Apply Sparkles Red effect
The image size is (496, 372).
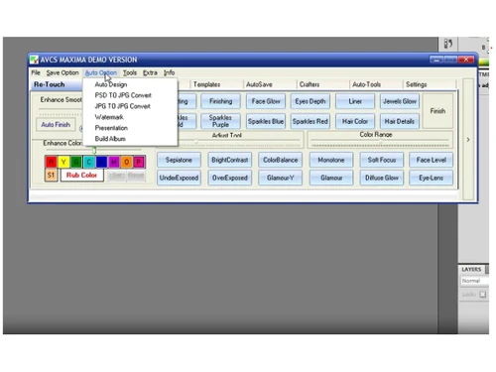click(x=310, y=121)
